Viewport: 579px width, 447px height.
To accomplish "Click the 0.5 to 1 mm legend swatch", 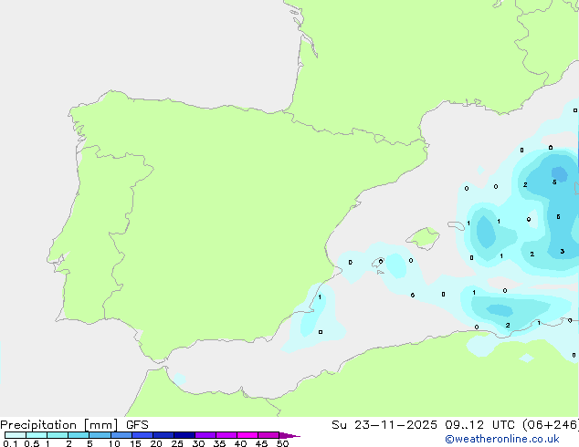I will click(37, 435).
